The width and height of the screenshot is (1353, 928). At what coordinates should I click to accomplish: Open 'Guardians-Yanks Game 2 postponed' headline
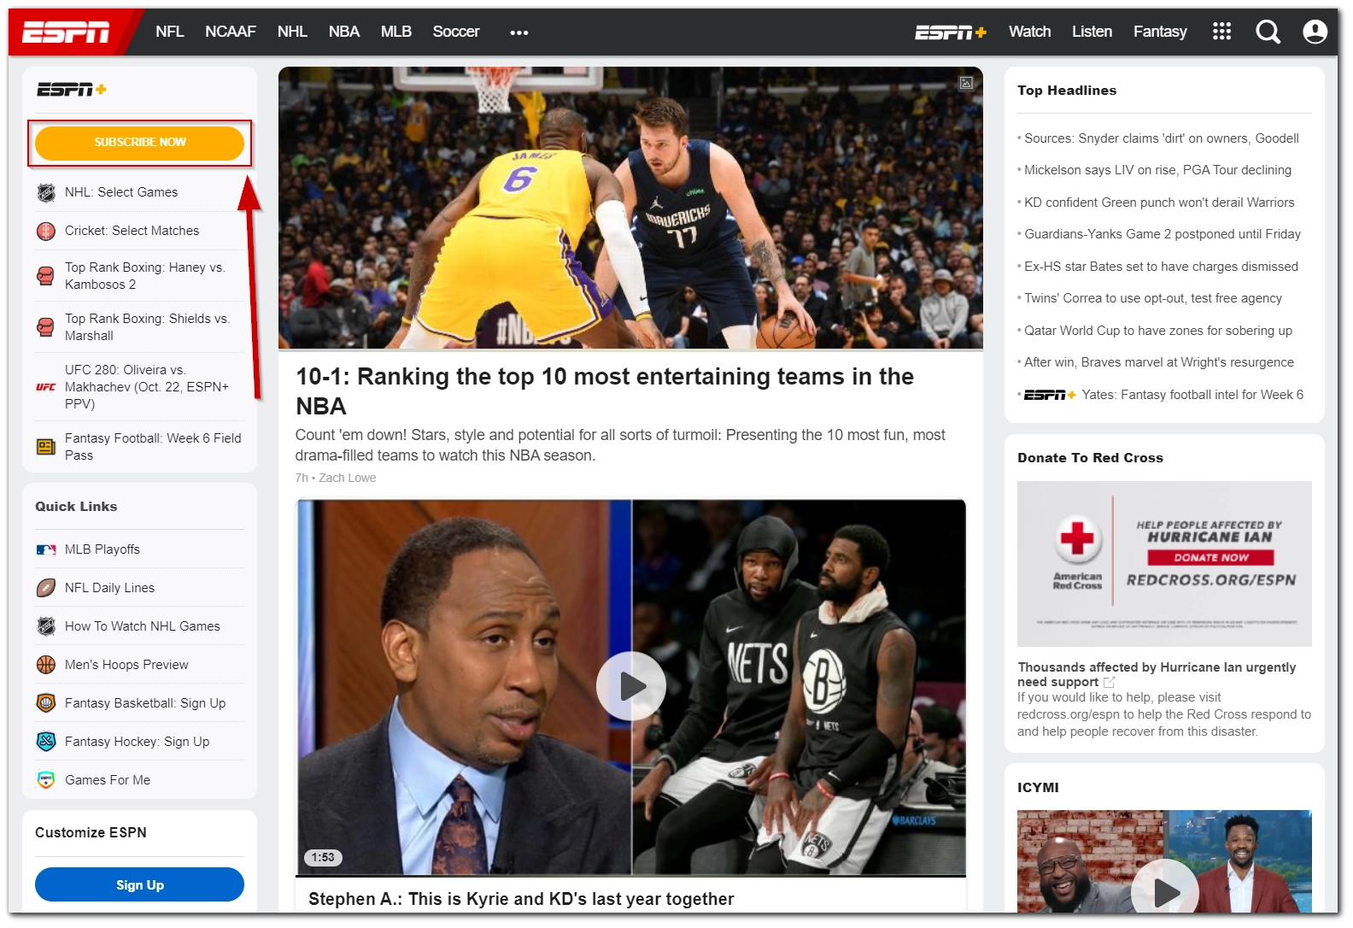(1163, 234)
